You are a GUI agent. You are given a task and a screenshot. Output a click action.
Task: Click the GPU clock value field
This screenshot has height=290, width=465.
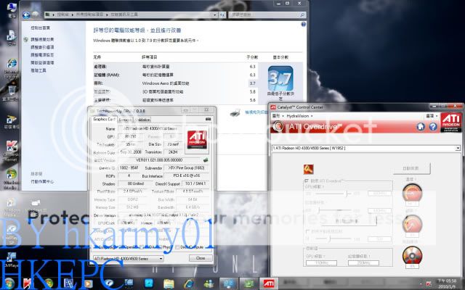click(379, 194)
